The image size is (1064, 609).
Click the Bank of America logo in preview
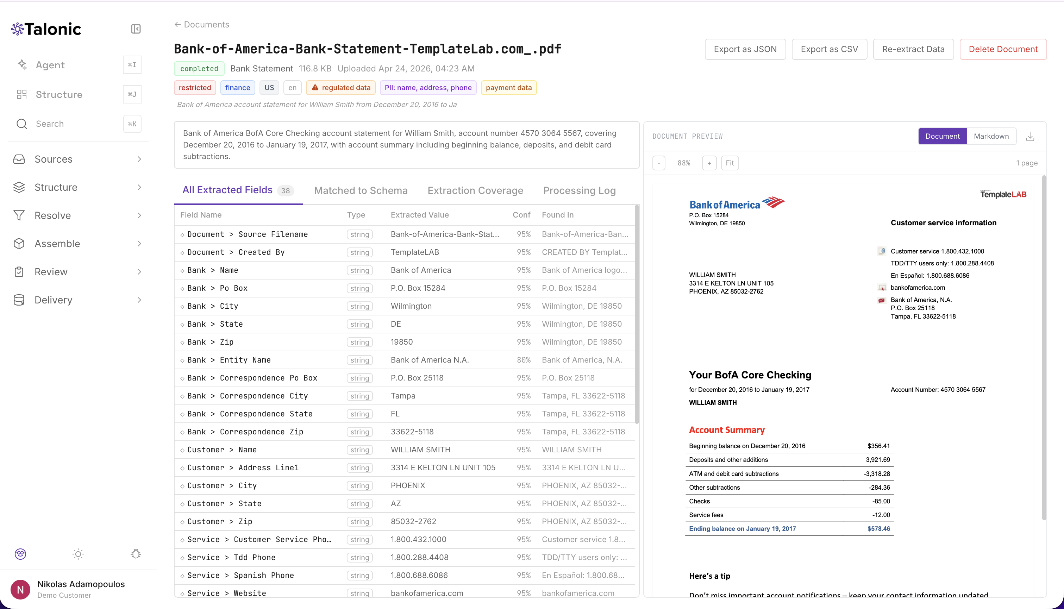tap(737, 203)
